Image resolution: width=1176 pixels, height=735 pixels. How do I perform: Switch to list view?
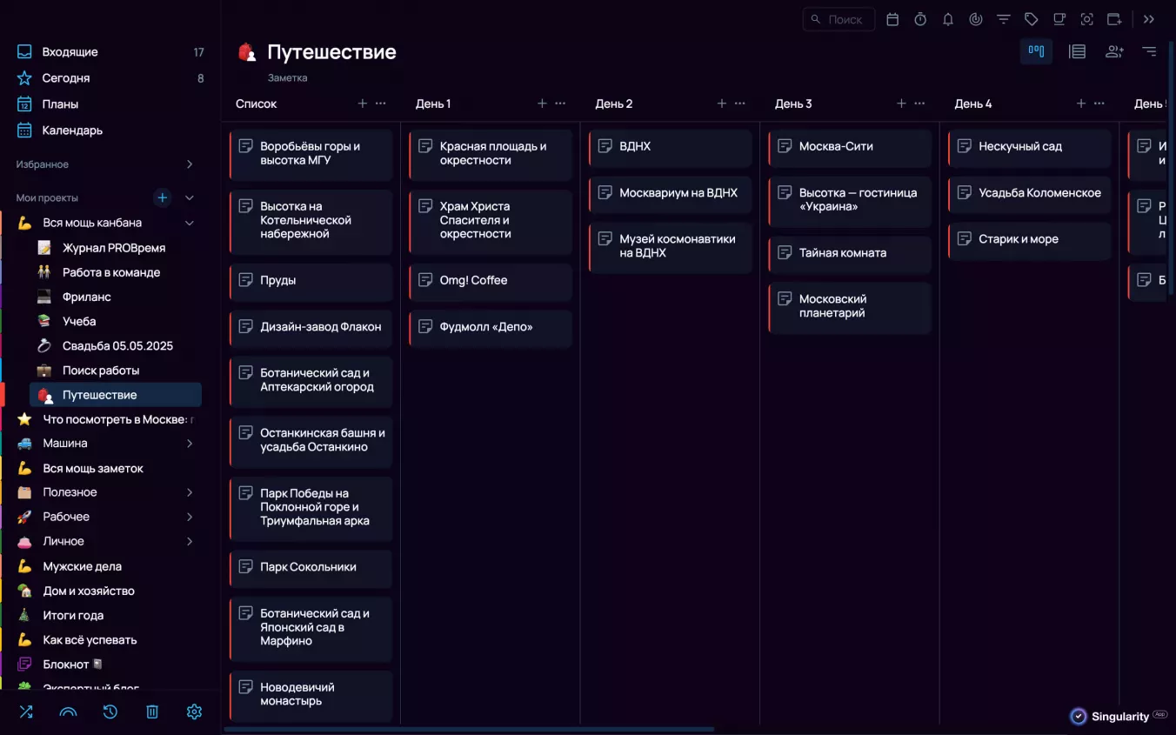point(1077,51)
